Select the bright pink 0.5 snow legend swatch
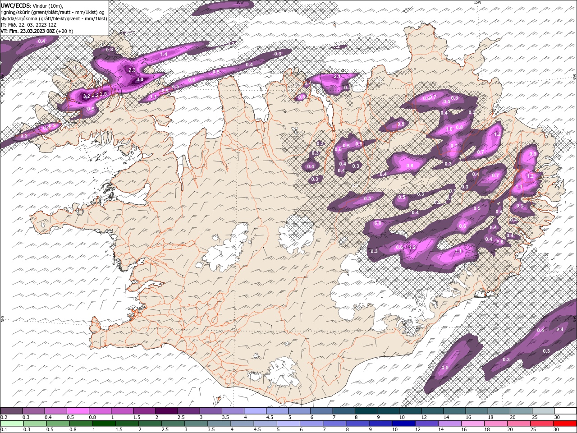This screenshot has width=577, height=433. pyautogui.click(x=78, y=411)
